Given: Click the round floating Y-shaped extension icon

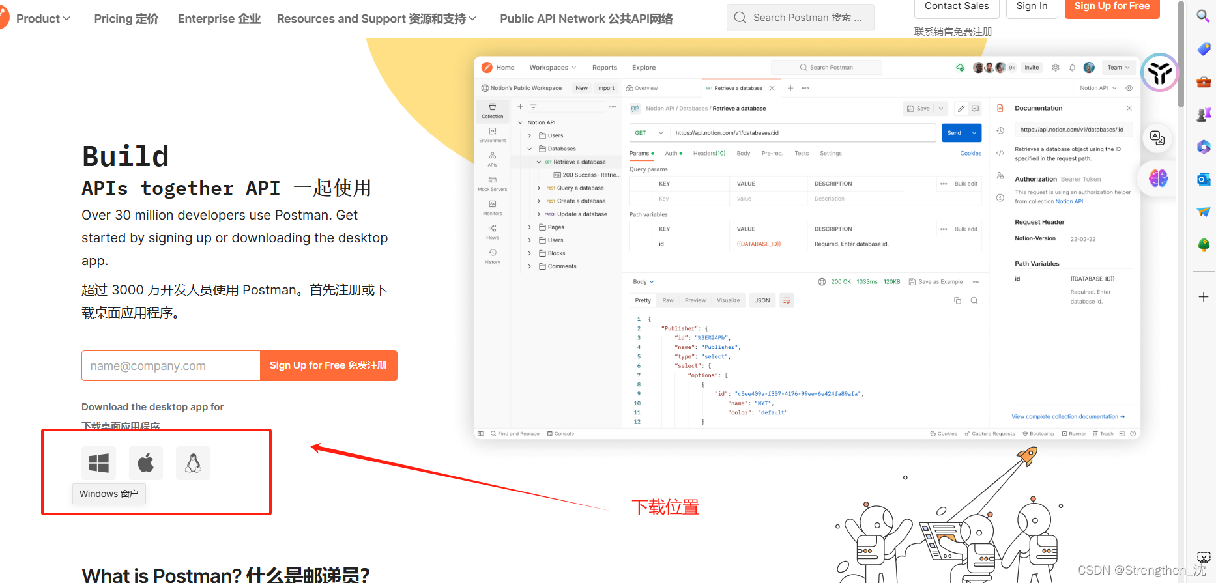Looking at the screenshot, I should [1160, 72].
